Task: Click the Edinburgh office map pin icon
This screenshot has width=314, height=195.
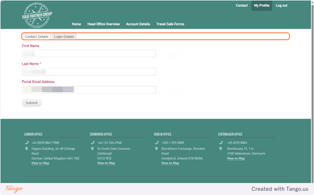Action: pos(92,148)
